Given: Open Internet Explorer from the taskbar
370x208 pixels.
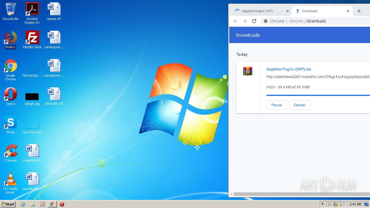Looking at the screenshot, I should click(x=23, y=204).
